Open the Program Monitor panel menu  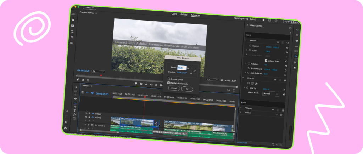(96, 13)
